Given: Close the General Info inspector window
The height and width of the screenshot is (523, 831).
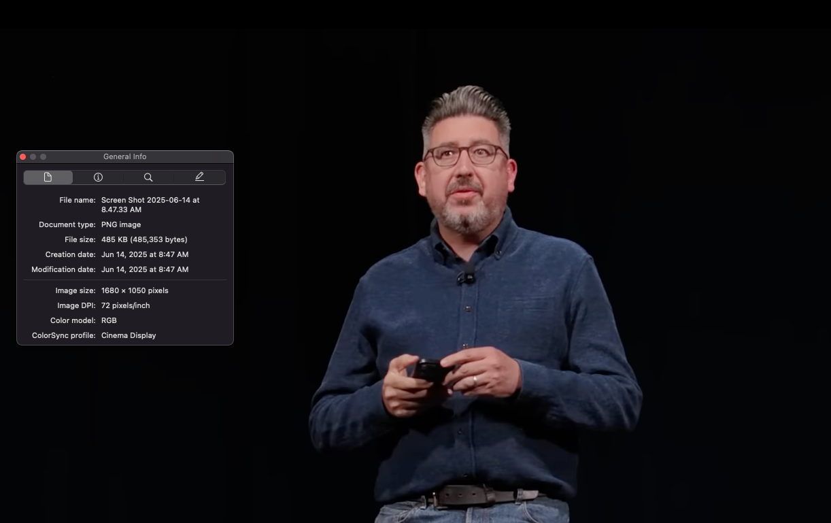Looking at the screenshot, I should click(22, 156).
